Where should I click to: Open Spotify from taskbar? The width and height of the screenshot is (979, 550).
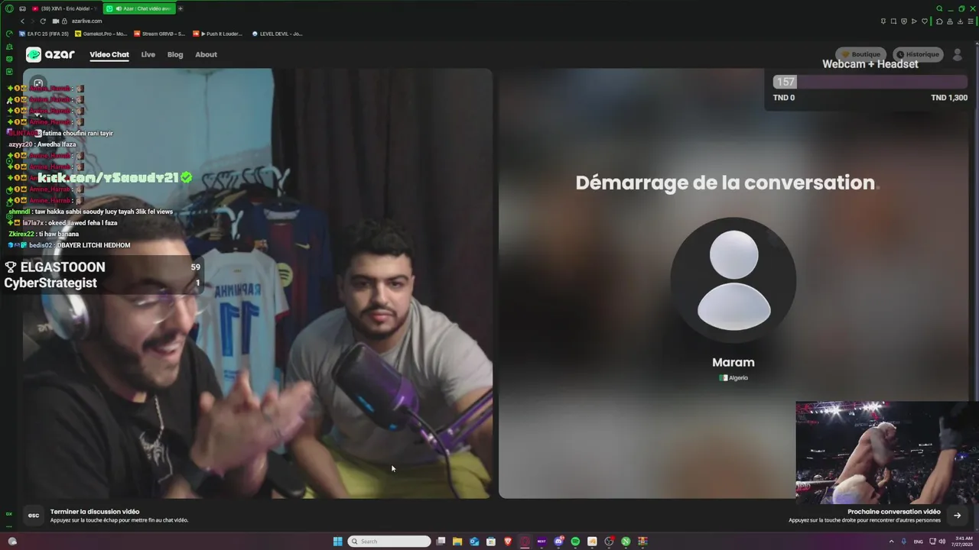[x=575, y=542]
